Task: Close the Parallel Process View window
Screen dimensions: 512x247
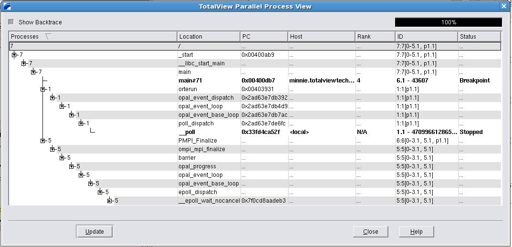Action: 503,6
